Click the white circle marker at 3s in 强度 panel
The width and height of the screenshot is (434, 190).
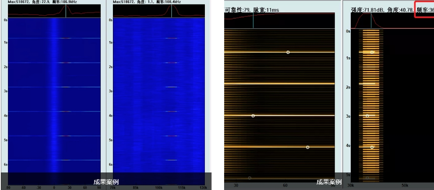[367, 116]
